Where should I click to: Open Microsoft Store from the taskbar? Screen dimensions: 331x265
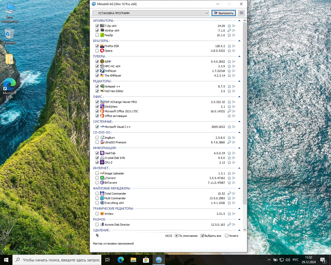[x=146, y=260]
